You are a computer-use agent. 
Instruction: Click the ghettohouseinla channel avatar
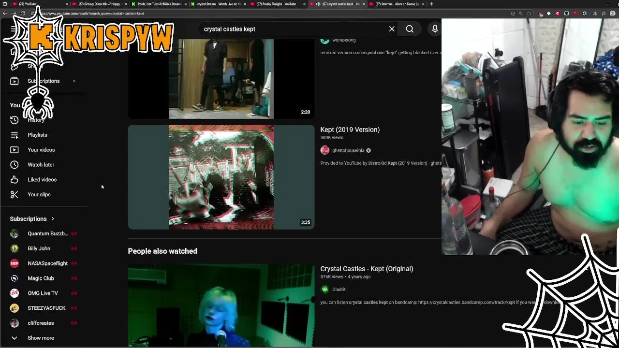click(325, 150)
